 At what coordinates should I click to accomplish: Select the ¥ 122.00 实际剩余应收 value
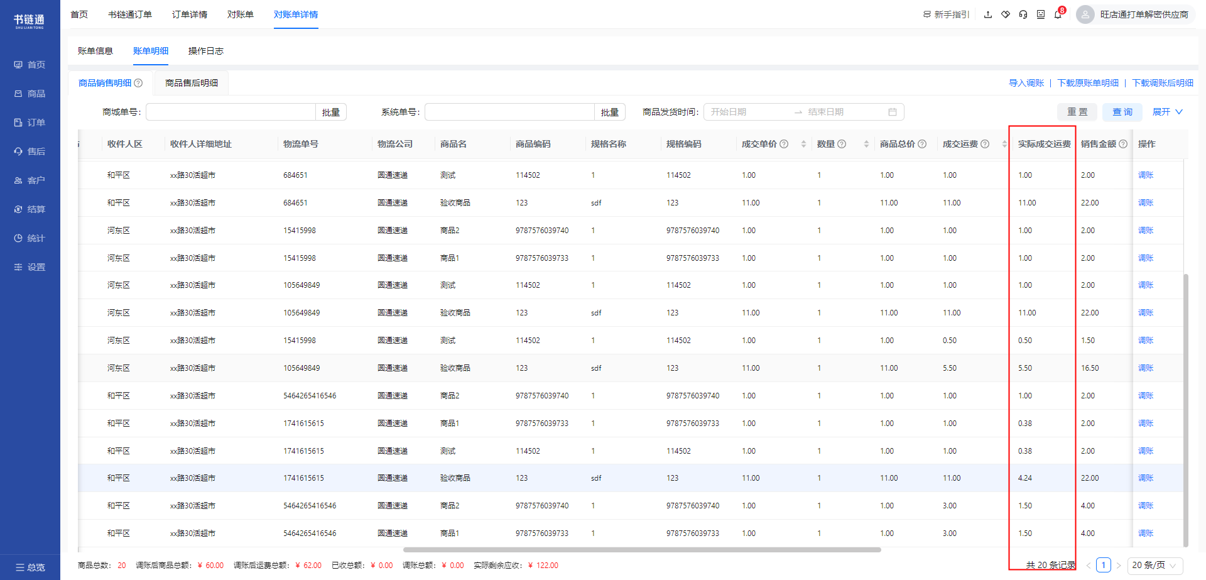pyautogui.click(x=543, y=566)
